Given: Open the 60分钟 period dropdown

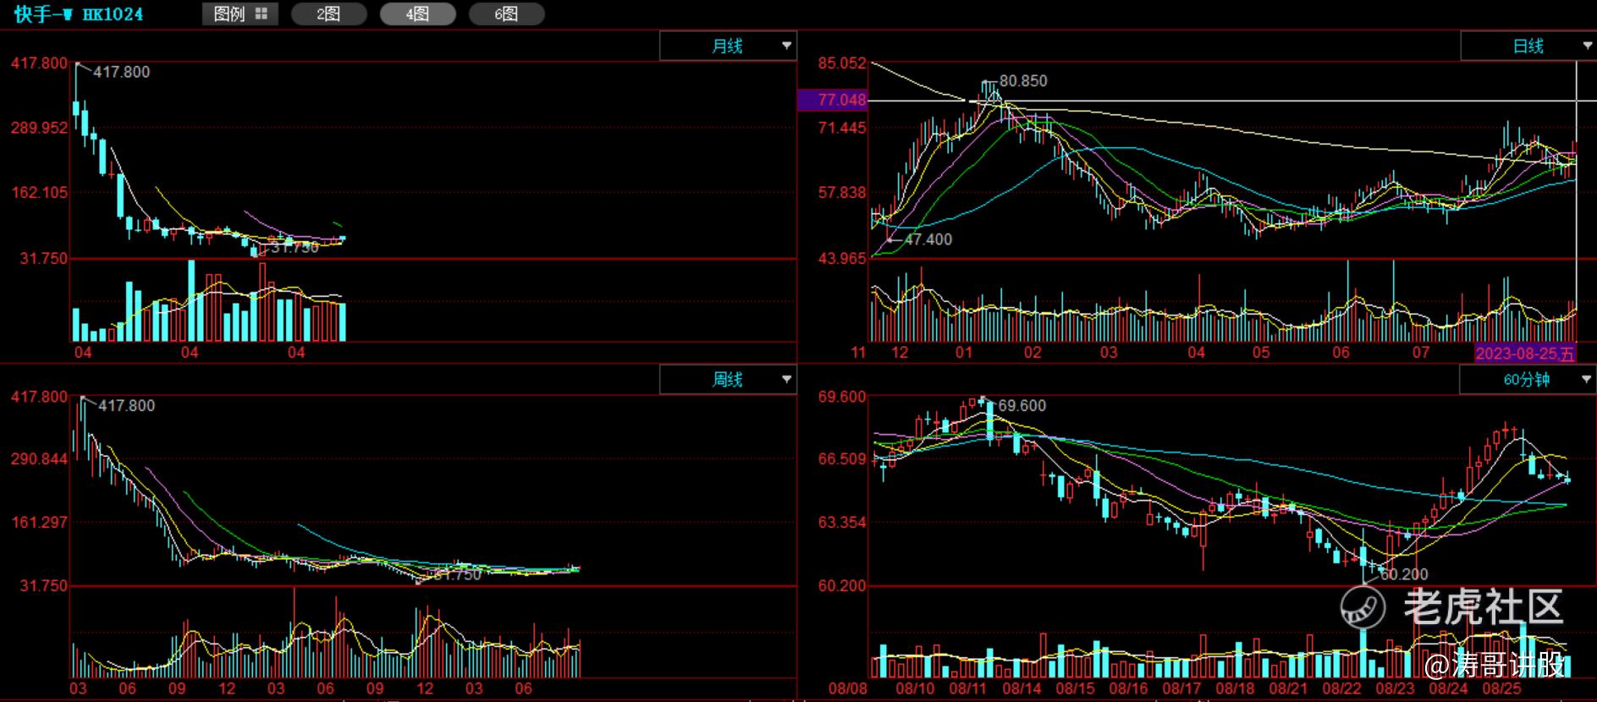Looking at the screenshot, I should point(1528,380).
